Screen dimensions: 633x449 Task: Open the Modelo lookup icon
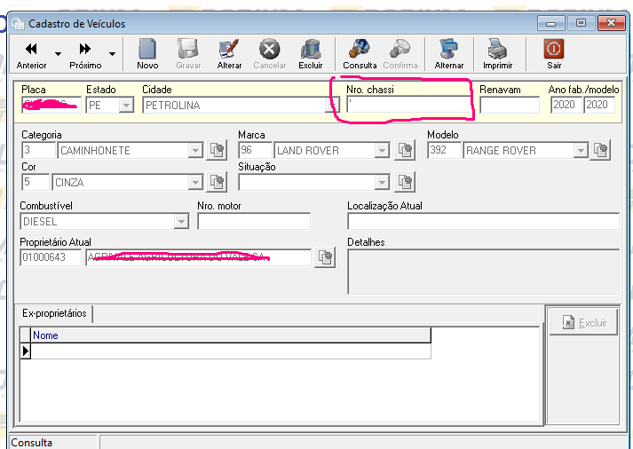(x=600, y=150)
